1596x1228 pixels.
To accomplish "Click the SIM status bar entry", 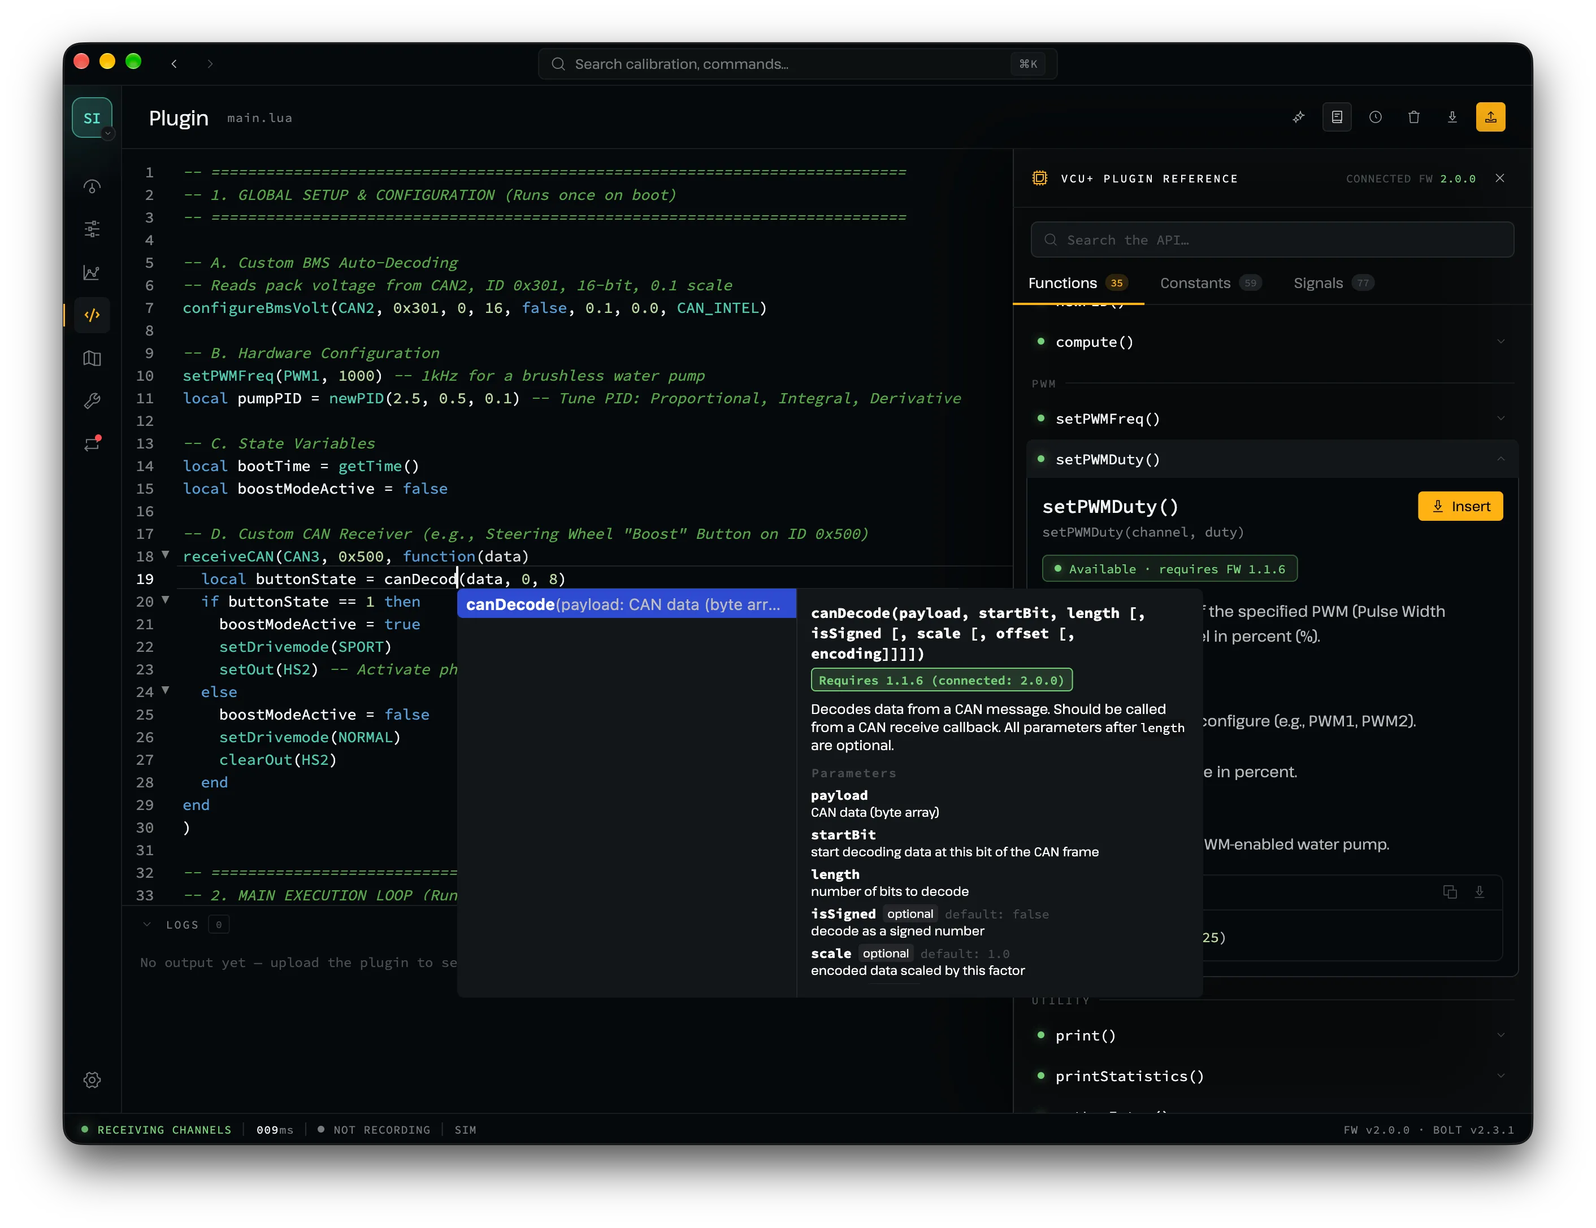I will 466,1129.
